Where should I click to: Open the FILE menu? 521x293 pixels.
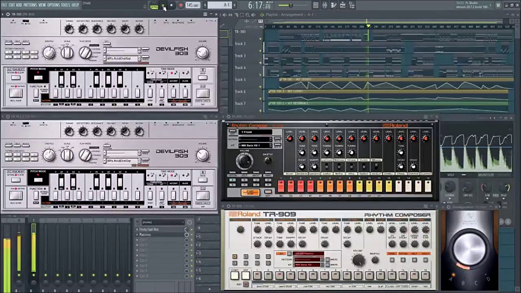(4, 5)
